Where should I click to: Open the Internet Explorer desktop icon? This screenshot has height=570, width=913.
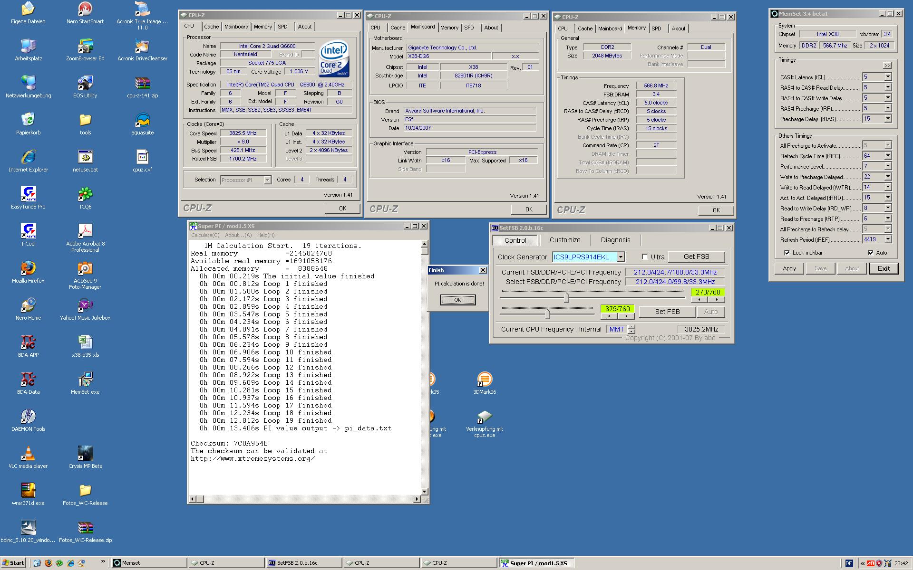(x=28, y=161)
